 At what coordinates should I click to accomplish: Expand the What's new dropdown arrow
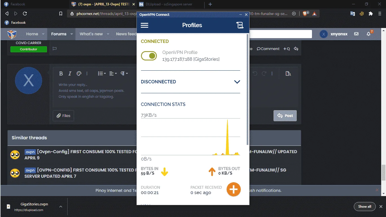click(x=108, y=34)
